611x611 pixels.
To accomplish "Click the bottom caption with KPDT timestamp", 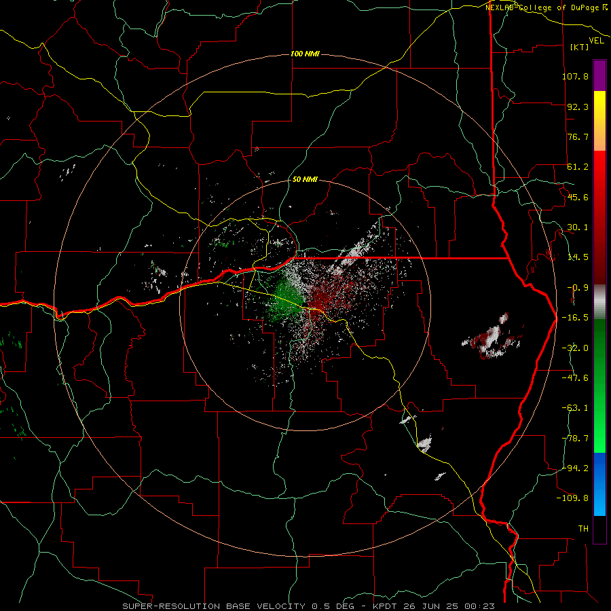I will [x=309, y=606].
